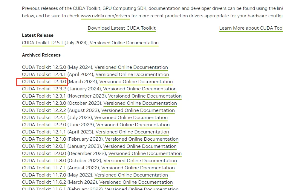Open CUDA Toolkit 12.2.2 link

(44, 110)
